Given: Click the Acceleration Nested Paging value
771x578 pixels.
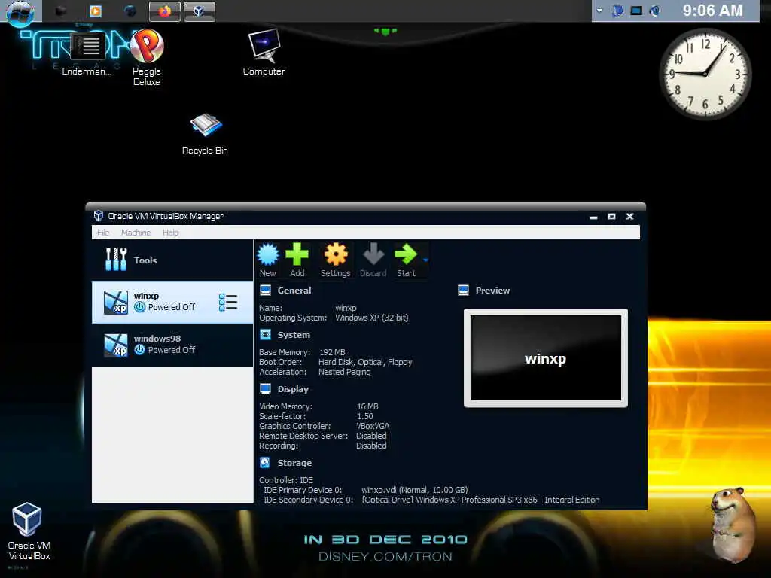Looking at the screenshot, I should click(345, 372).
